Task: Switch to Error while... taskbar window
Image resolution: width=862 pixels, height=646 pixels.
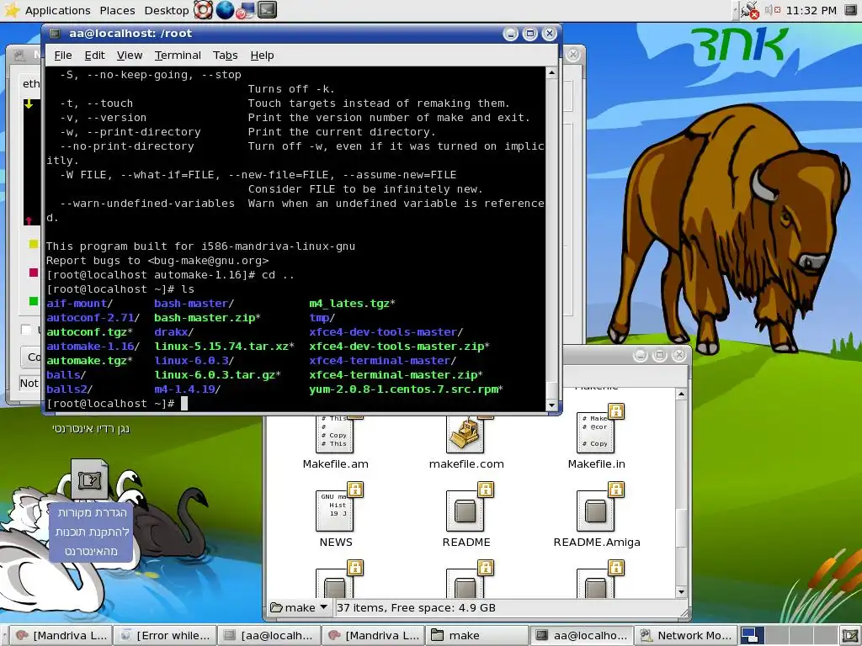Action: pos(165,635)
